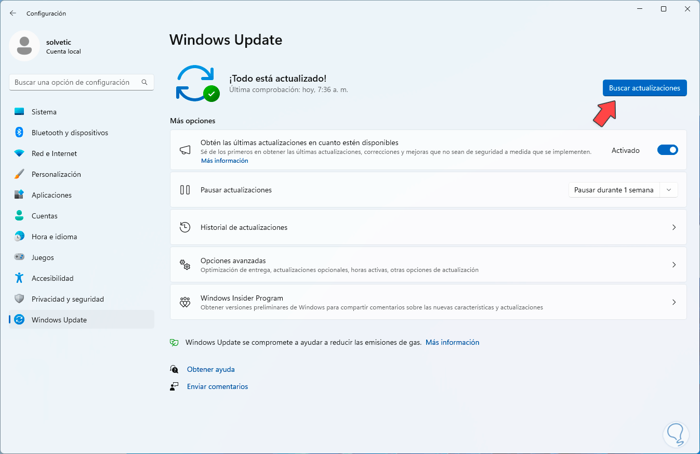Open Privacidad y seguridad

(82, 299)
